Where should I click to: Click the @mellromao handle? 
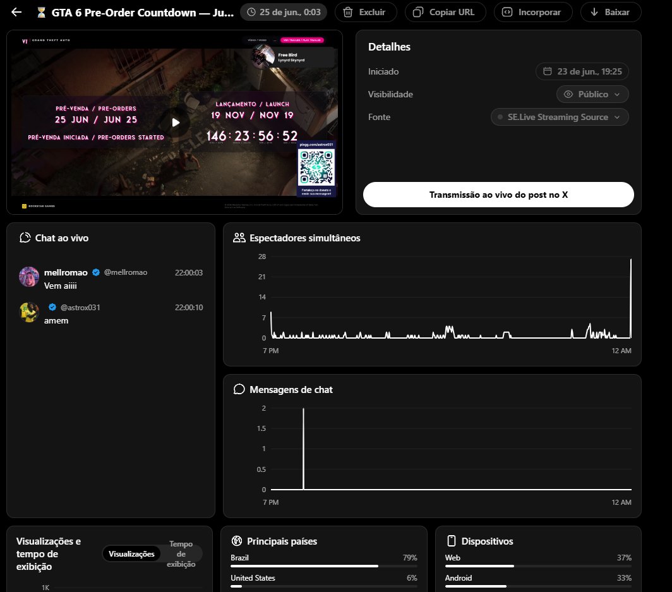coord(126,272)
